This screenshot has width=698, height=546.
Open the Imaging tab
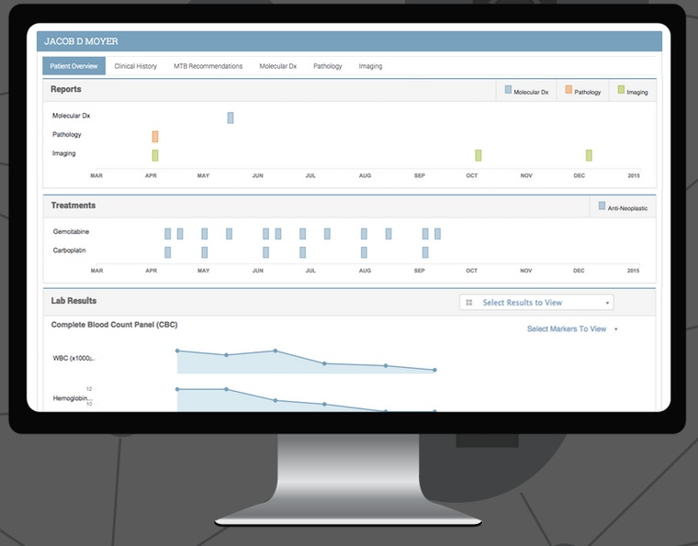tap(370, 66)
